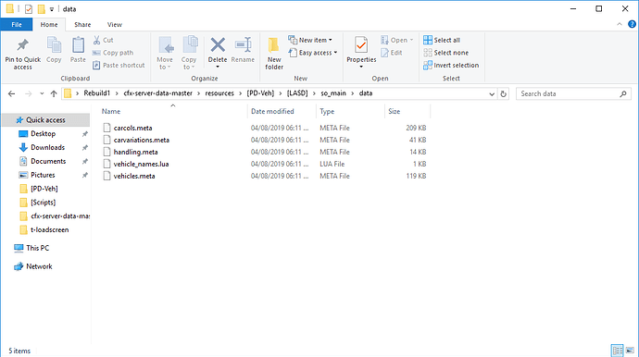Image resolution: width=639 pixels, height=357 pixels.
Task: Select Quick access in navigation pane
Action: [45, 119]
